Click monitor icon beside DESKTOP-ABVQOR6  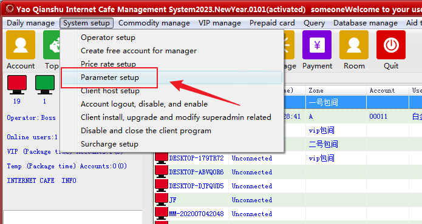coord(162,172)
